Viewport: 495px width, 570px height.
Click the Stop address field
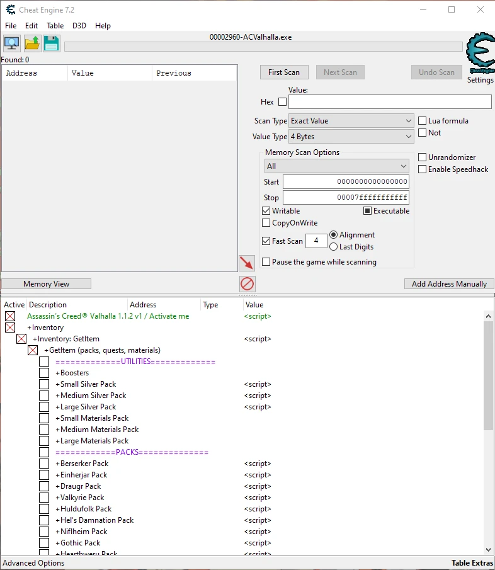pos(346,197)
